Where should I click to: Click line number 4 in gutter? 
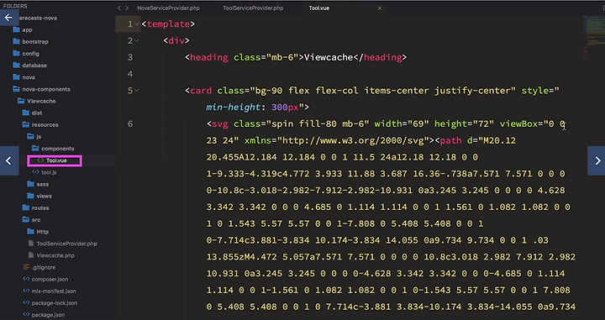click(x=130, y=74)
